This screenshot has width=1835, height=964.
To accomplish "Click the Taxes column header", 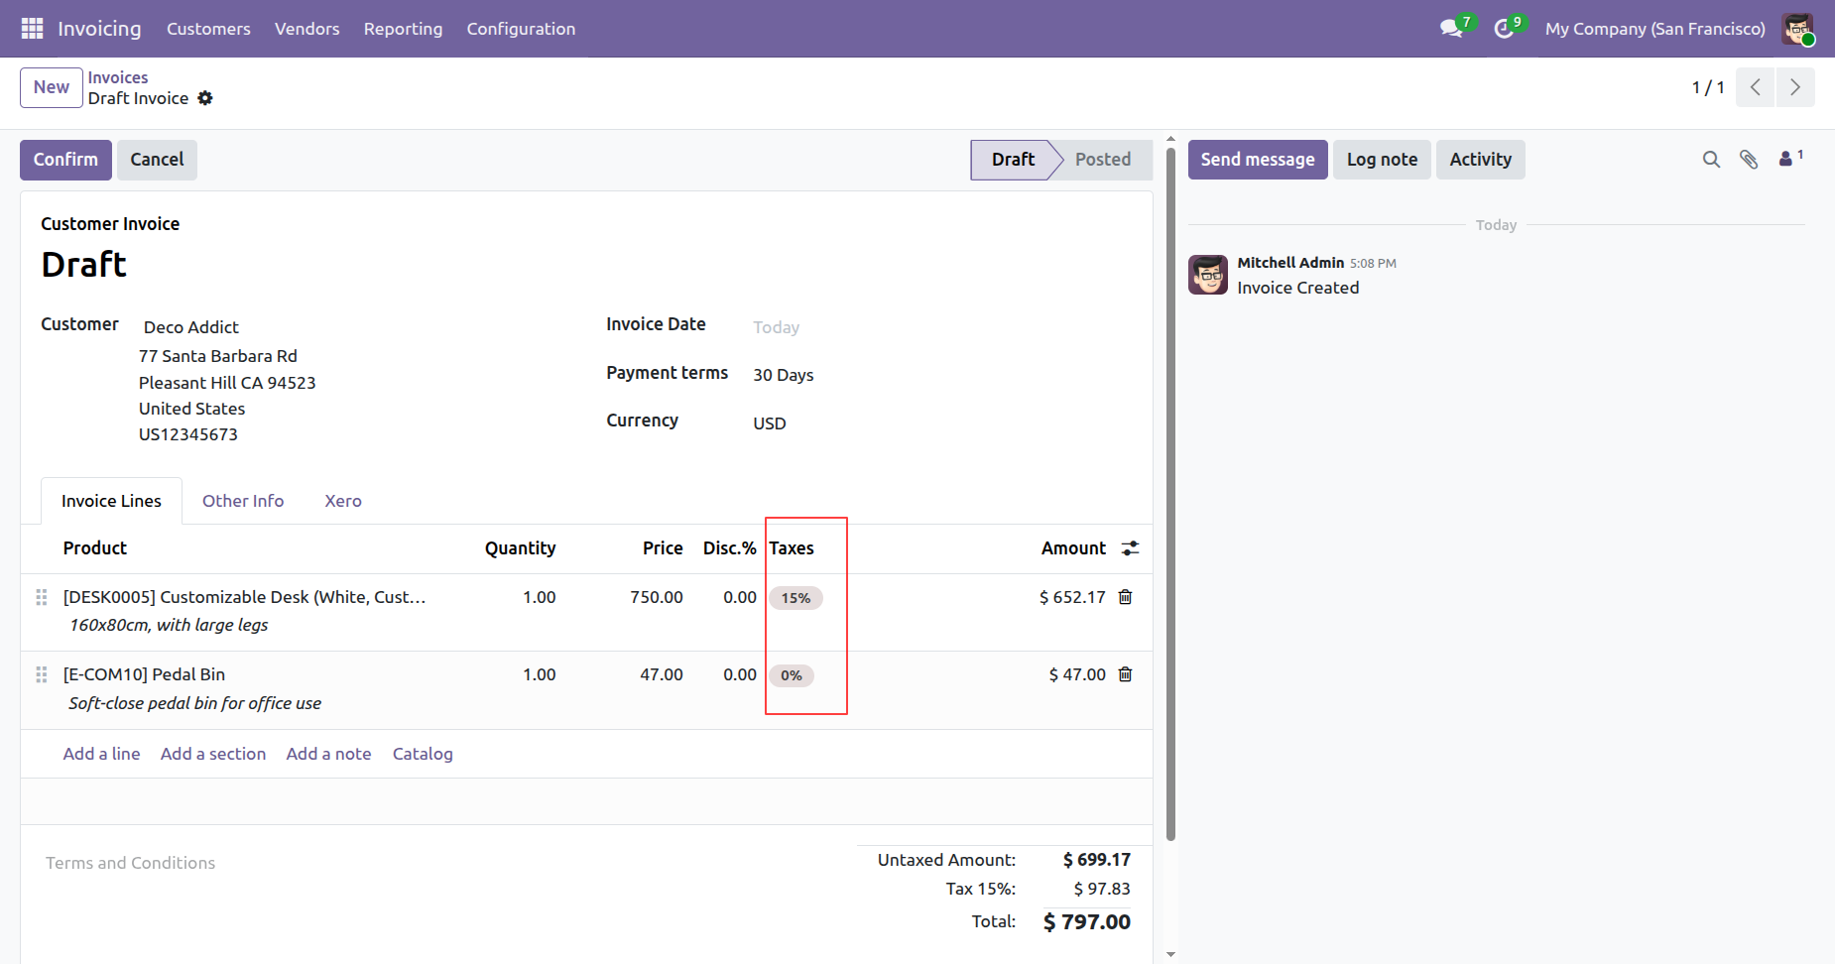I will (x=792, y=548).
